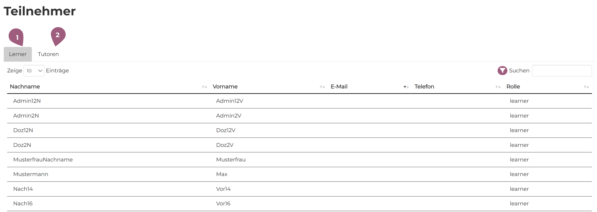Sort table by Rolle header
Viewport: 597px width, 212px height.
point(513,87)
